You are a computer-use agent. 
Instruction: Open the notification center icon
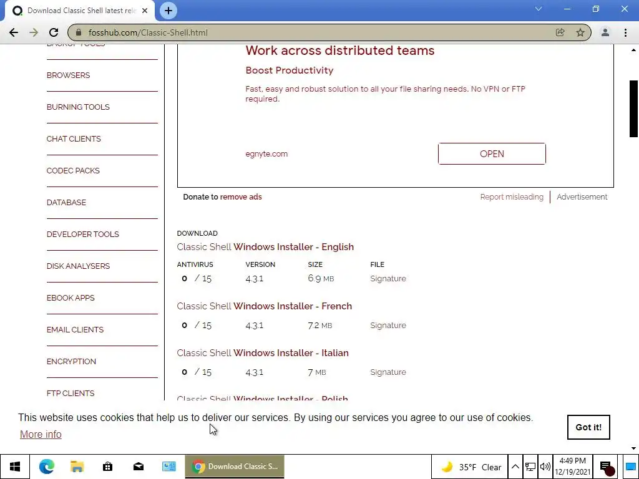click(x=607, y=467)
